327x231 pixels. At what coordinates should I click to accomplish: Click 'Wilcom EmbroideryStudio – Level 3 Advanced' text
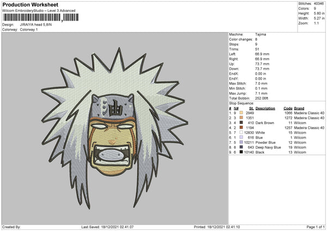point(39,11)
